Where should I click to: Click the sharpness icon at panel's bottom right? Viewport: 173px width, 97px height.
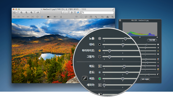(158, 74)
